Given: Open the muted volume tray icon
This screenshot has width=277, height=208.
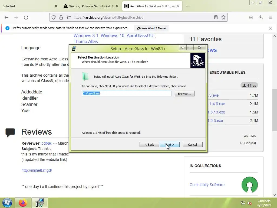Looking at the screenshot, I should [249, 203].
